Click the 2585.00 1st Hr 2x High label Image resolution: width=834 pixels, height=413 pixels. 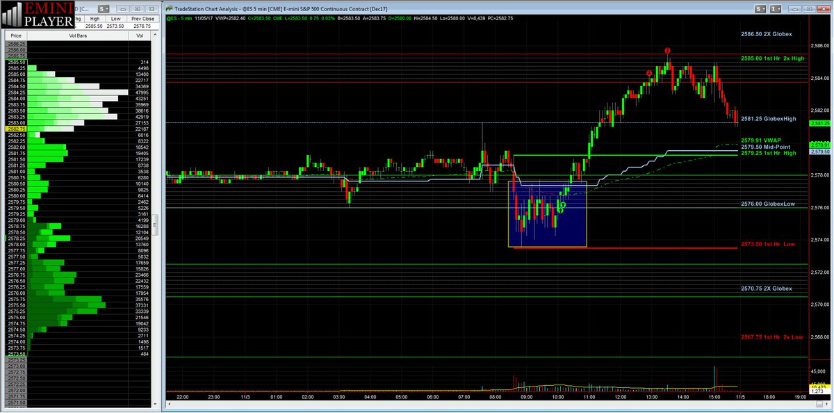pyautogui.click(x=774, y=58)
